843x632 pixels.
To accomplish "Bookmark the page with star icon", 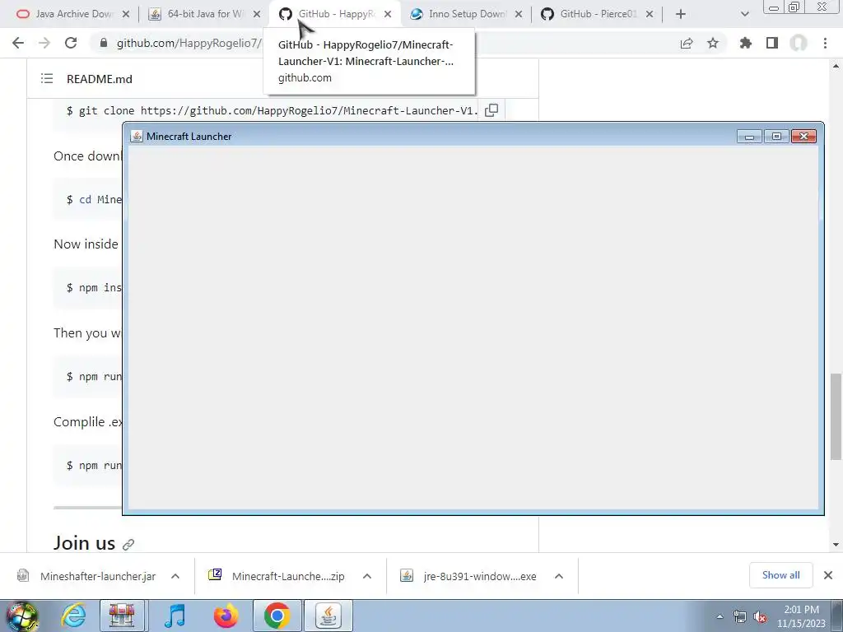I will (713, 43).
